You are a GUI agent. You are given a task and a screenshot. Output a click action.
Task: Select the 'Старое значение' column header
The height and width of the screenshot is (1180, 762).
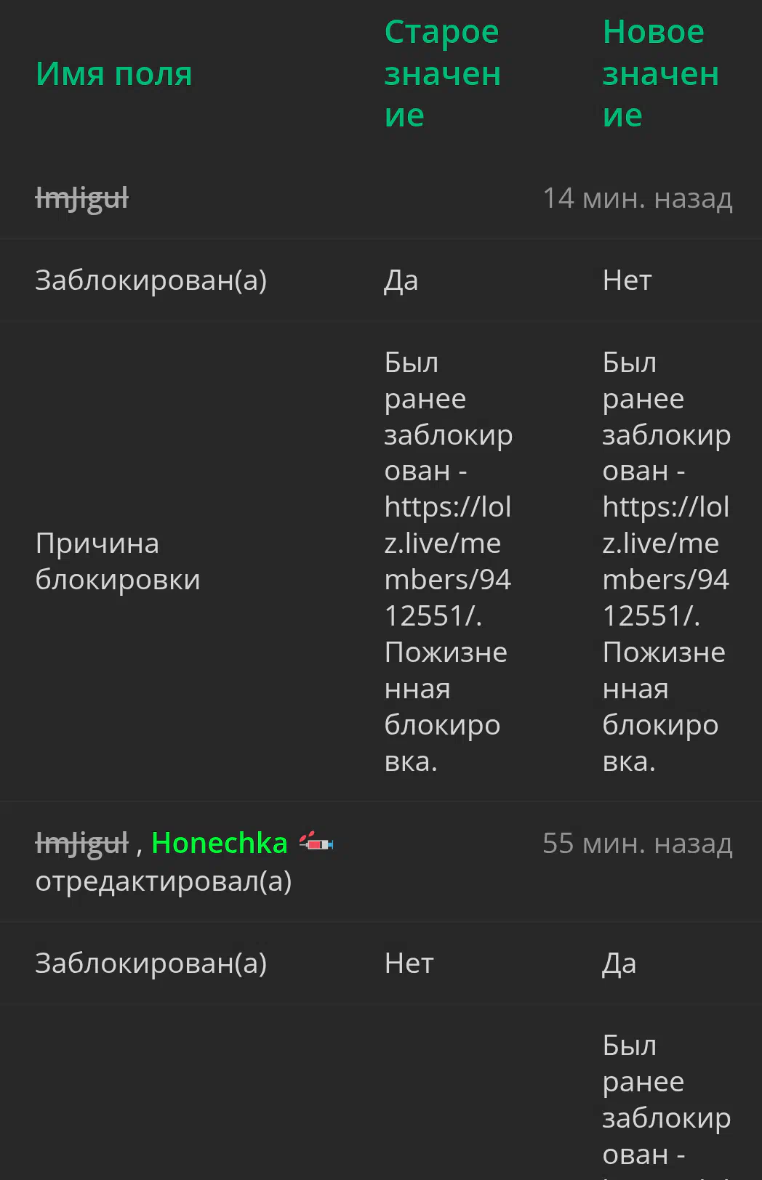[x=443, y=73]
